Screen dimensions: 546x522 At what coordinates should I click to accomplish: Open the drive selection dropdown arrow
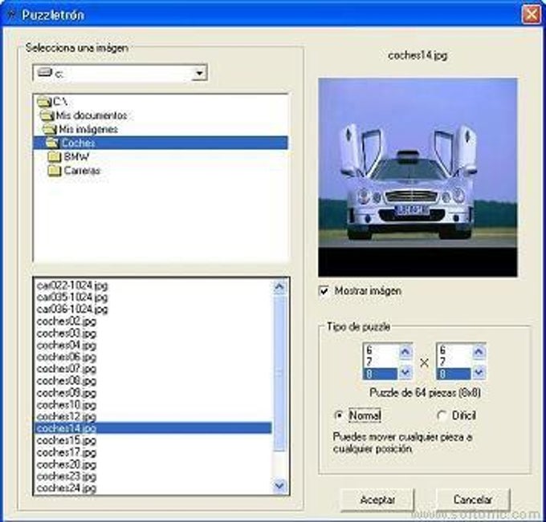[x=199, y=73]
